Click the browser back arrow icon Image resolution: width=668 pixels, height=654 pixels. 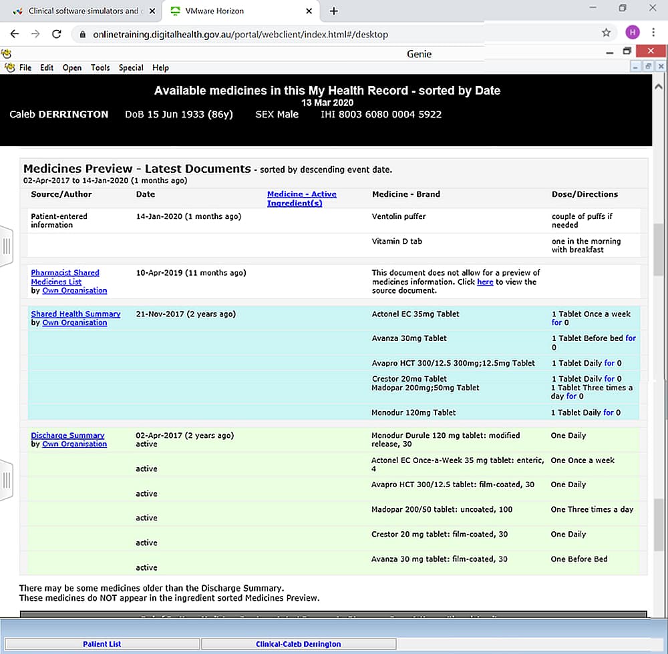point(15,33)
